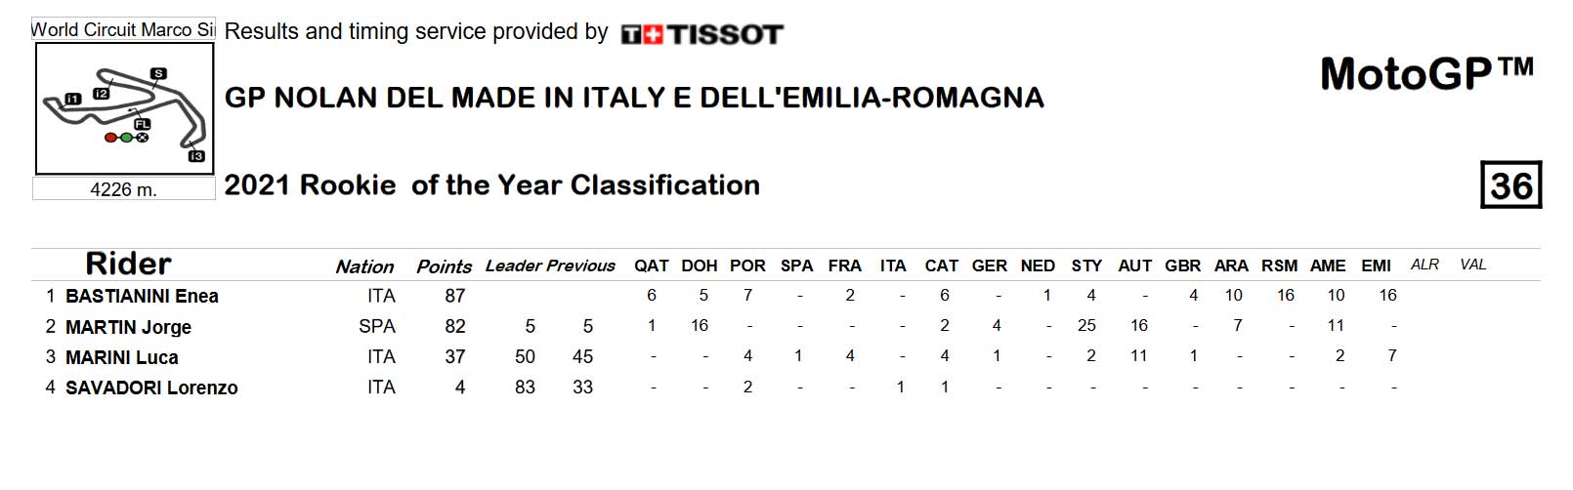Image resolution: width=1573 pixels, height=490 pixels.
Task: Select the Points column header
Action: tap(444, 266)
